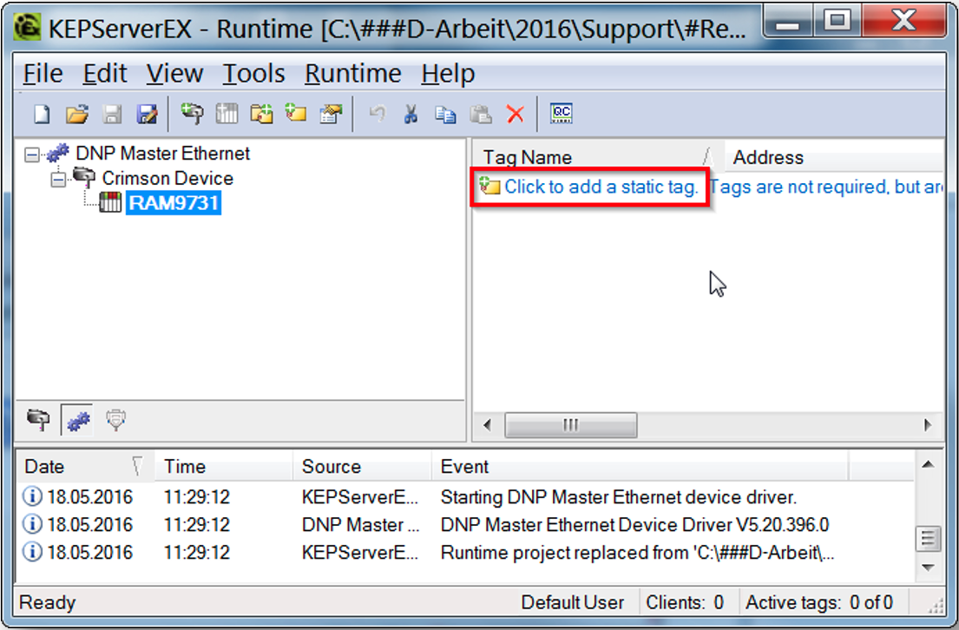Select the 'Starting DNP Master Ethernet device driver.' event

coord(618,496)
